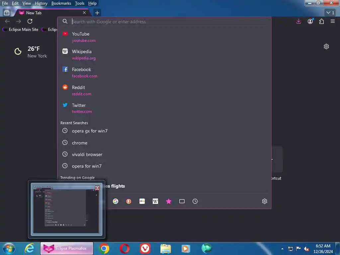
Task: Click Eclipse Plasmafox taskbar button
Action: tap(66, 248)
